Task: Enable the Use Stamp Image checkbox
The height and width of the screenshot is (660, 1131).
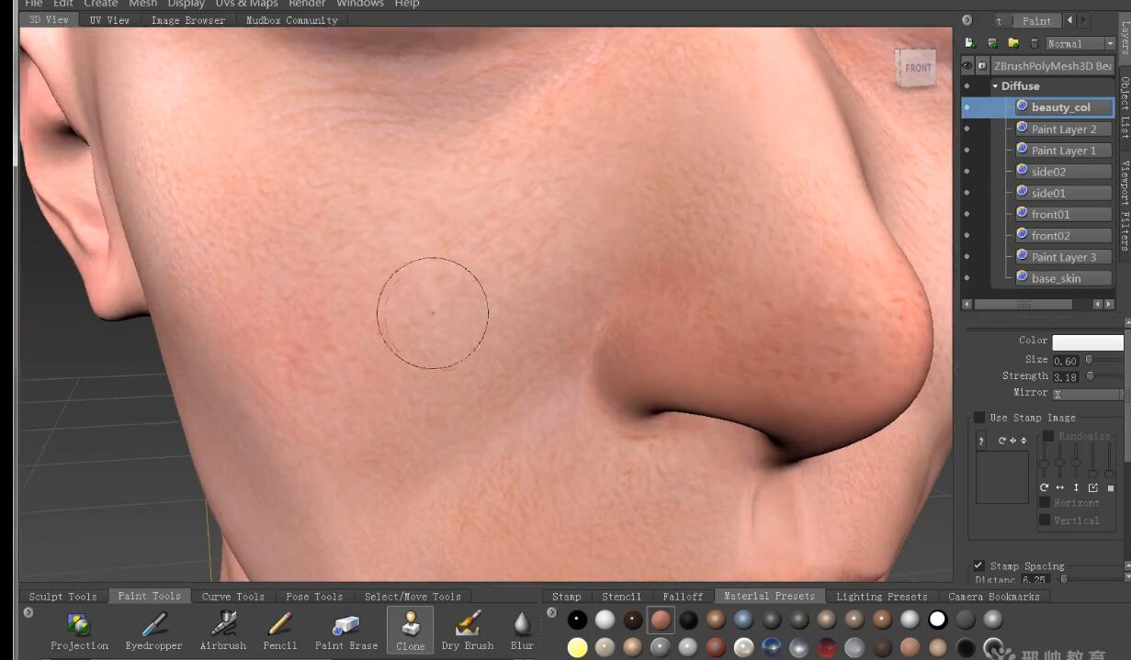Action: pos(979,418)
